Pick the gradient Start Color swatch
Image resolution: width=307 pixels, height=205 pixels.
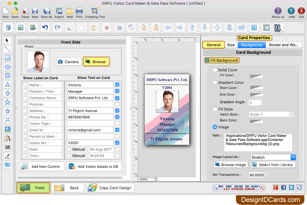[x=257, y=87]
